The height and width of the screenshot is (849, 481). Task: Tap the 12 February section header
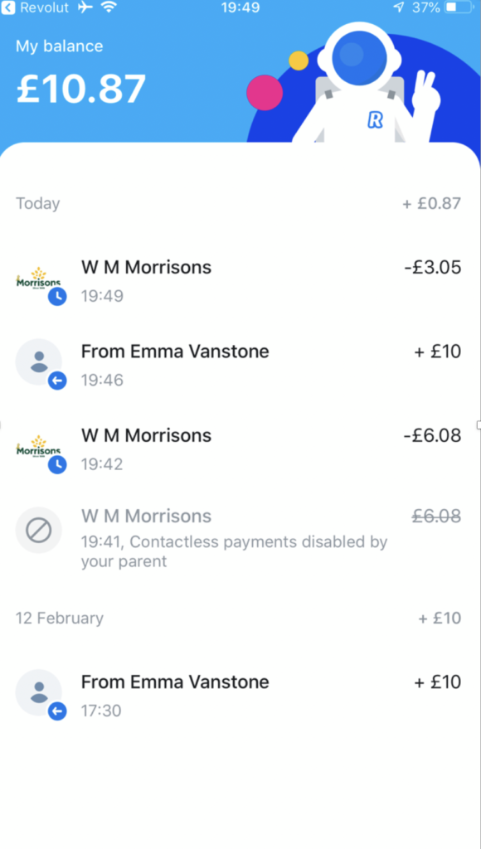coord(60,618)
